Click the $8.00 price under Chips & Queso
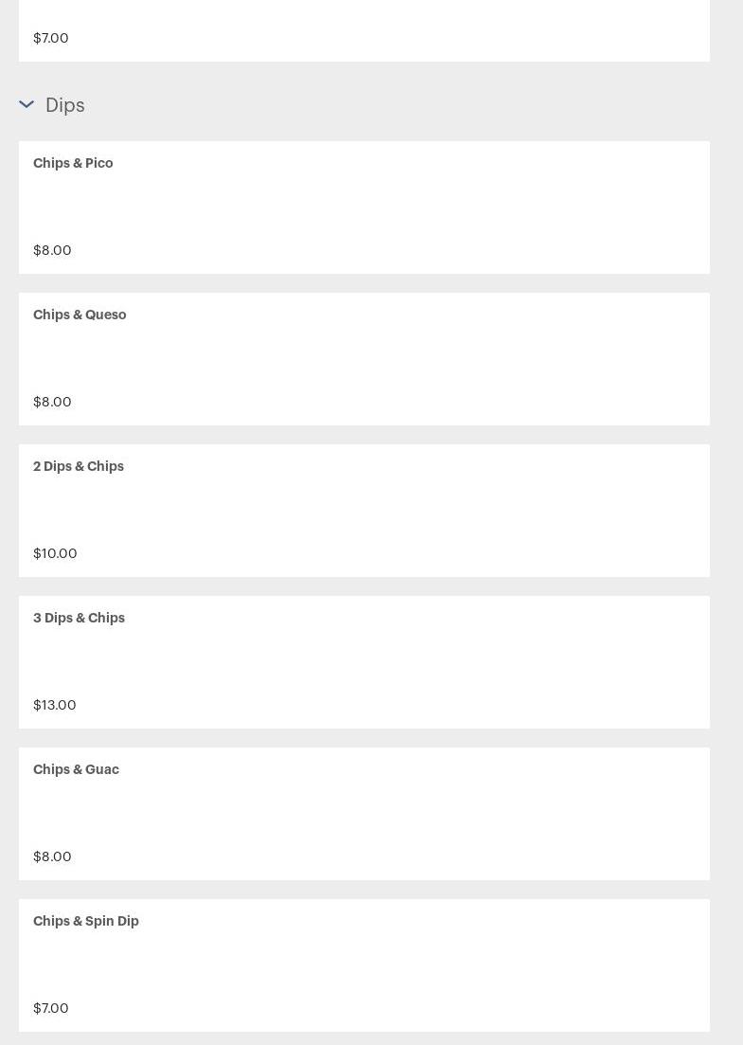Image resolution: width=743 pixels, height=1045 pixels. pos(52,402)
